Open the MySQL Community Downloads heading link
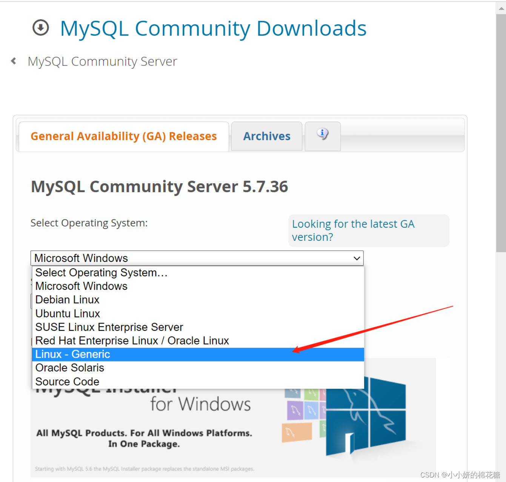 click(213, 28)
